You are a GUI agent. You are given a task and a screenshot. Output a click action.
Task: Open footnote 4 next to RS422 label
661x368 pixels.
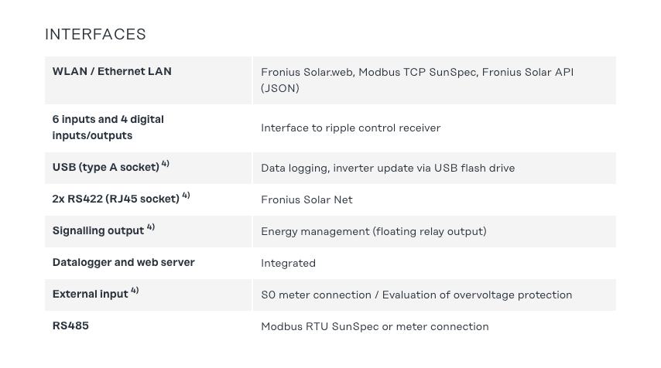(x=186, y=196)
